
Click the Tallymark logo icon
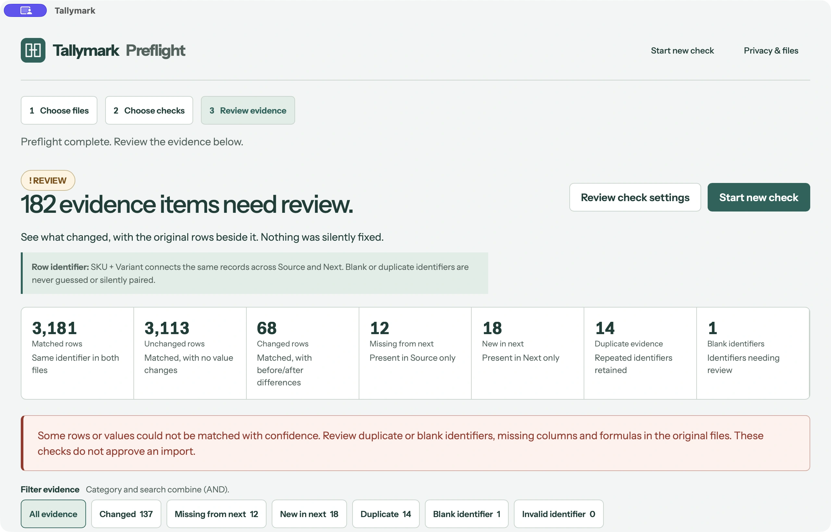[33, 50]
